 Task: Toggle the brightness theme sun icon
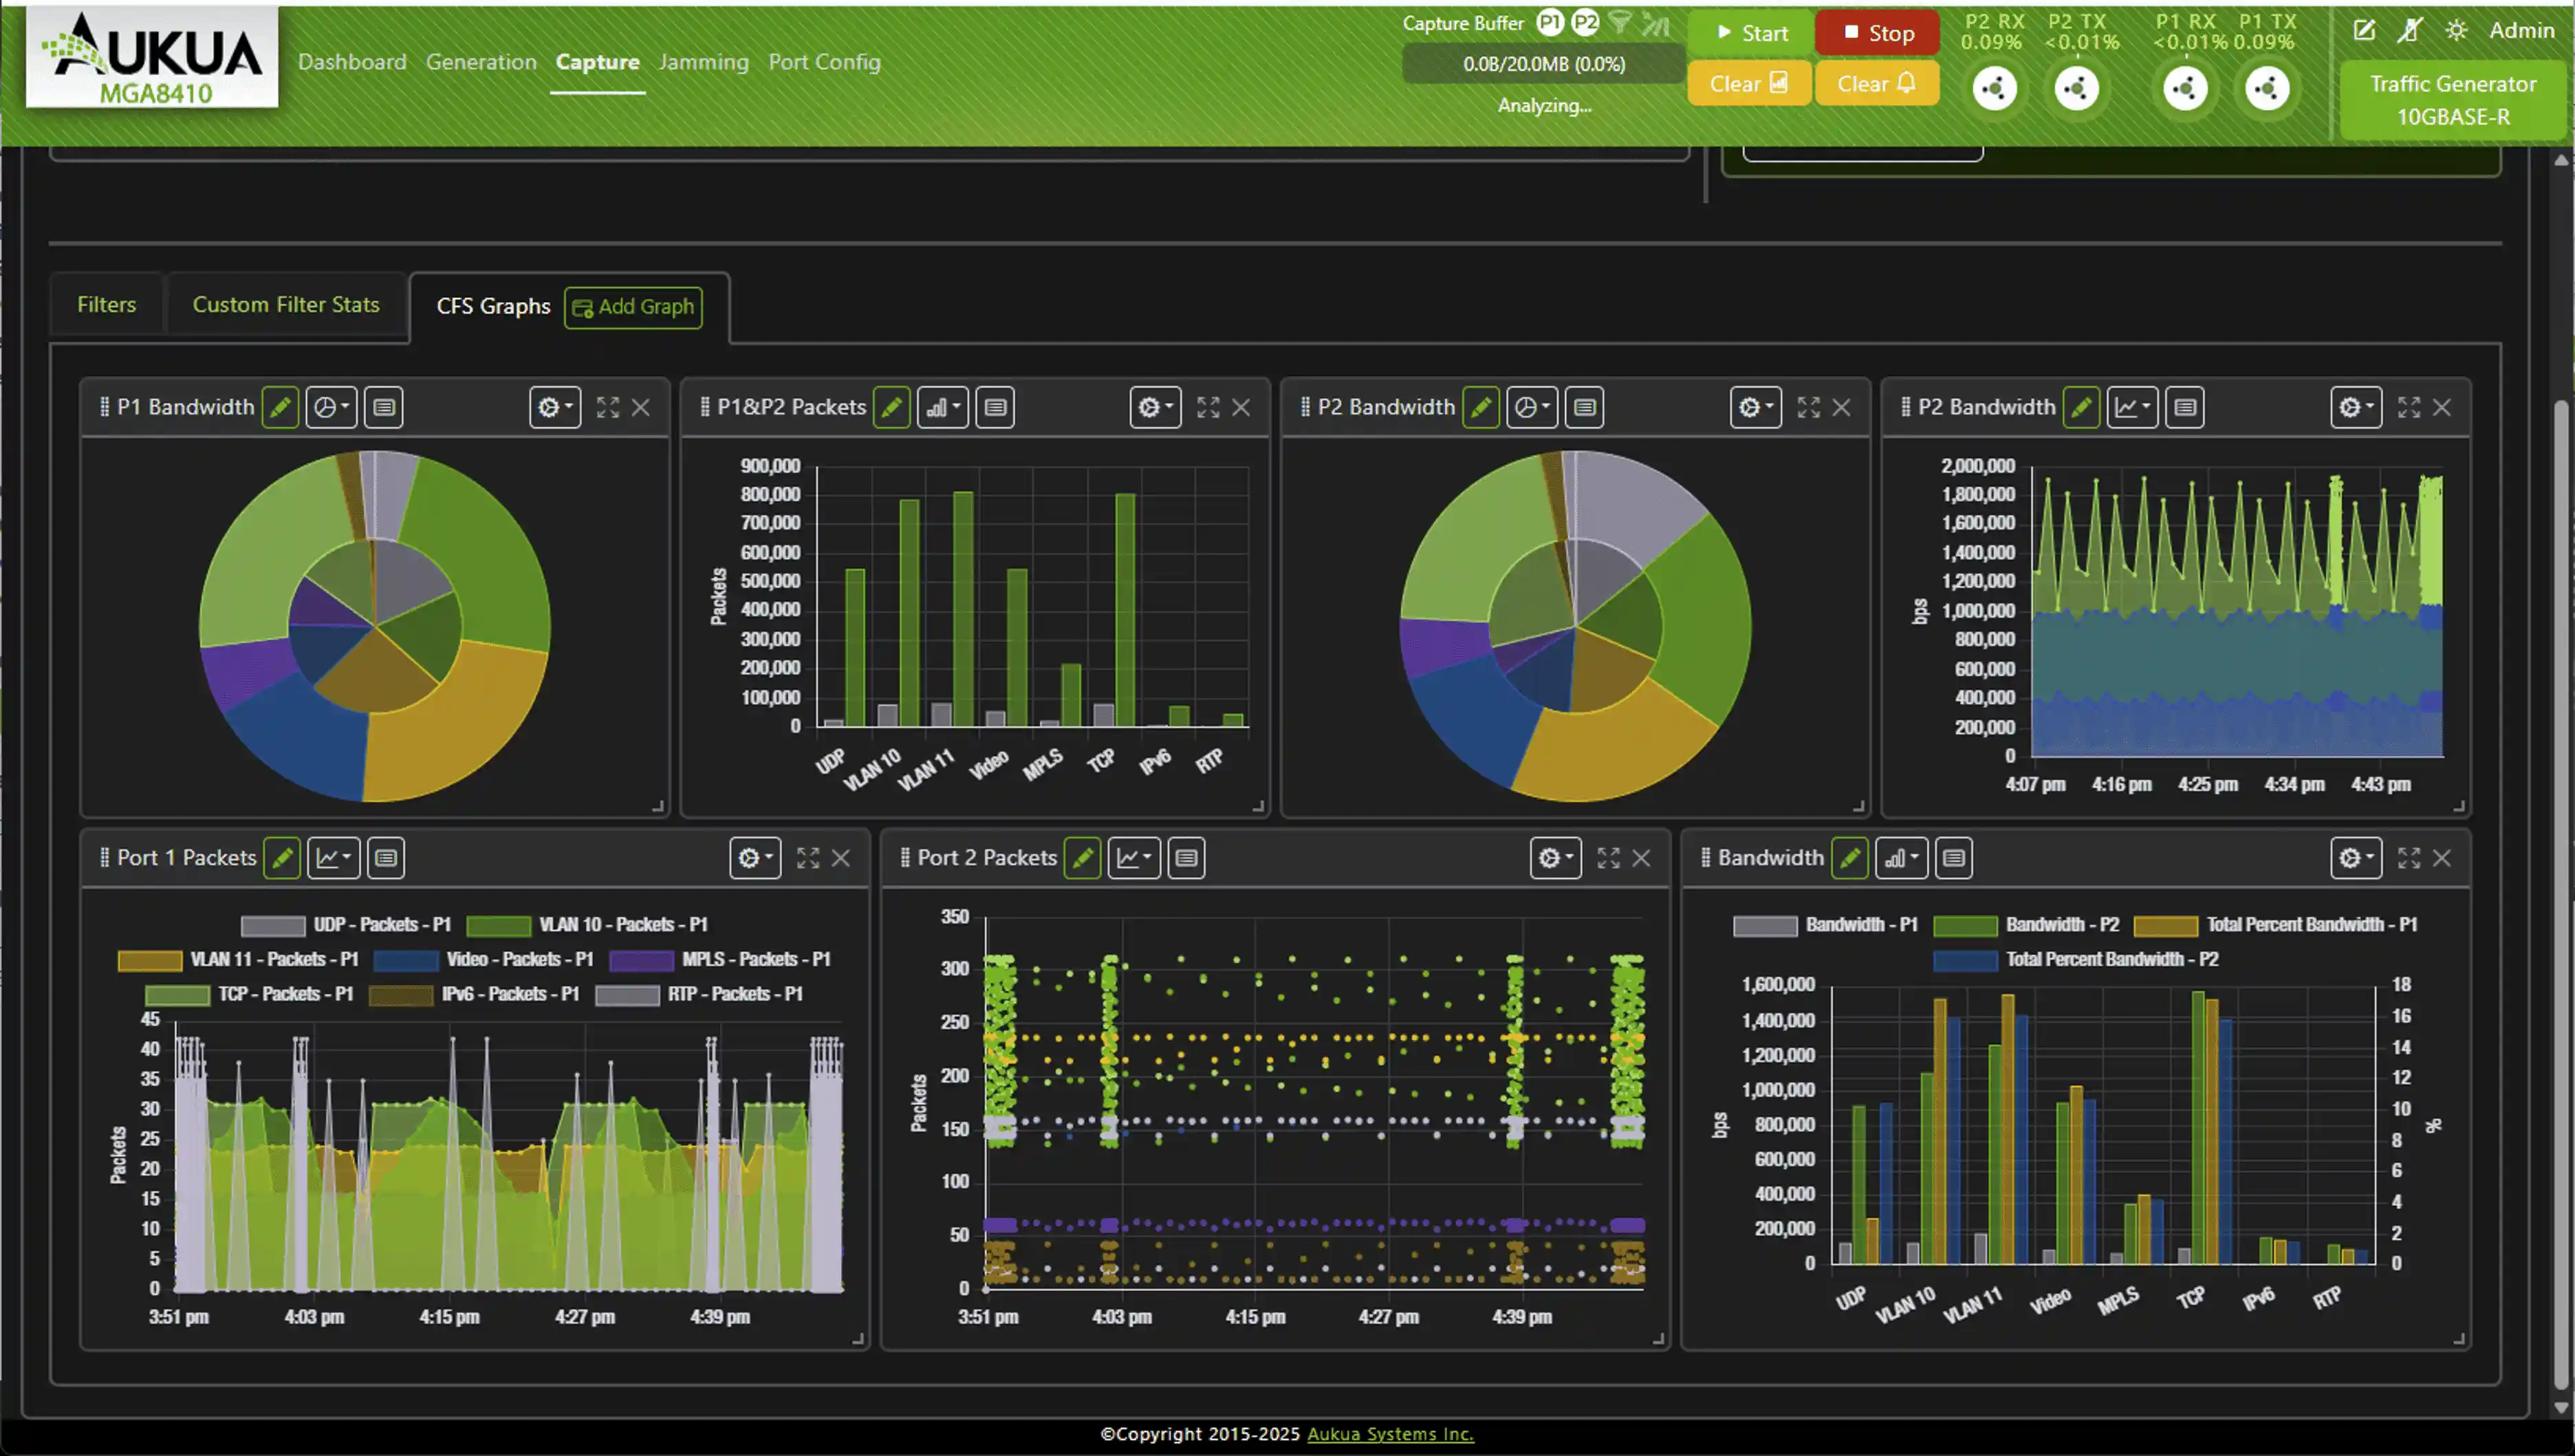point(2456,30)
